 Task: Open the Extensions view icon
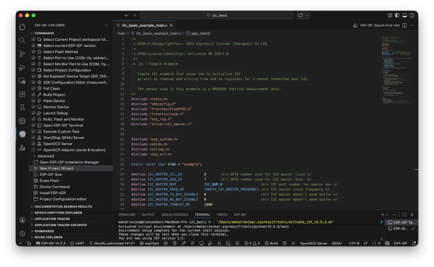22,94
